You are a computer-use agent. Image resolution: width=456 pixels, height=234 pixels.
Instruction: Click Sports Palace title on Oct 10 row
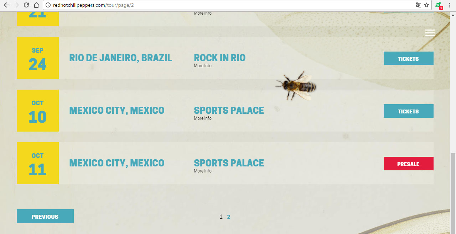[229, 110]
